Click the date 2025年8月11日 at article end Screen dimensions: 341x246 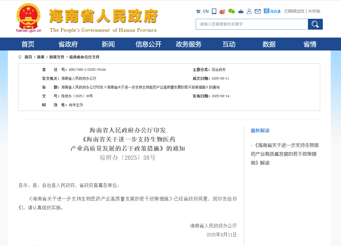(x=221, y=235)
